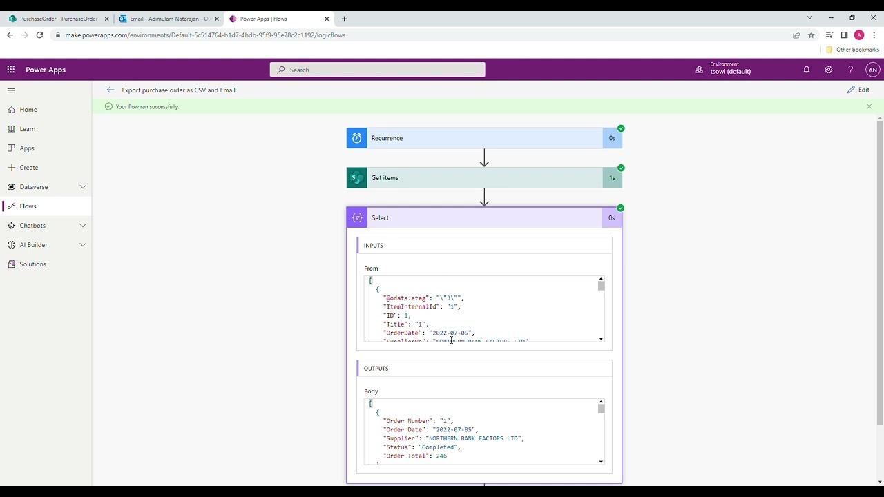884x497 pixels.
Task: Expand the Get items step
Action: 484,178
